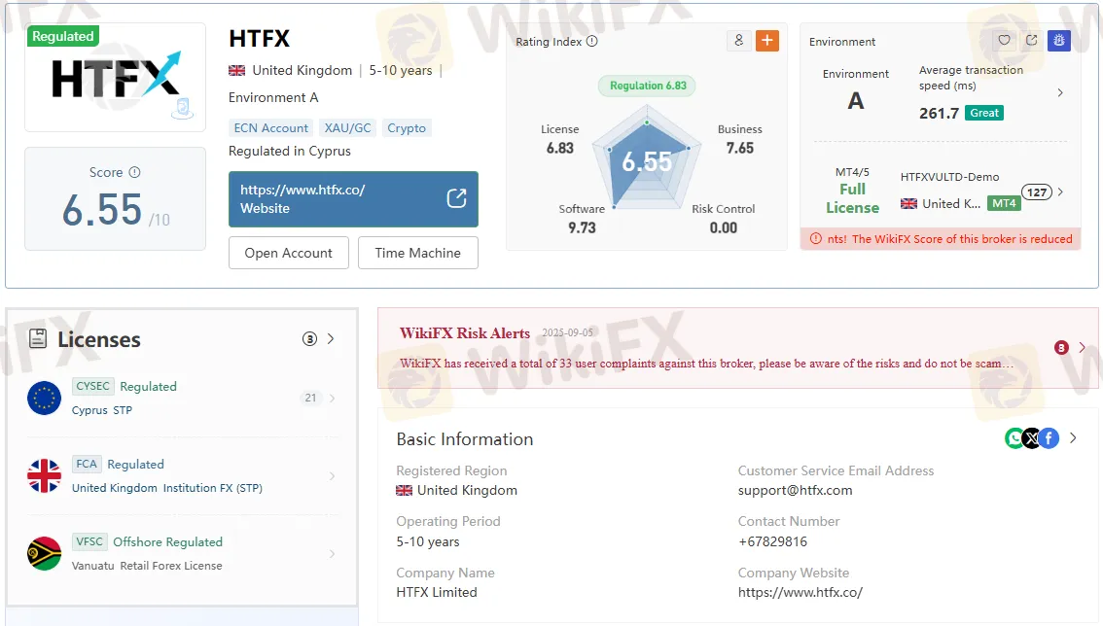Click the HTFXVULTD-Demo server name

(x=949, y=177)
